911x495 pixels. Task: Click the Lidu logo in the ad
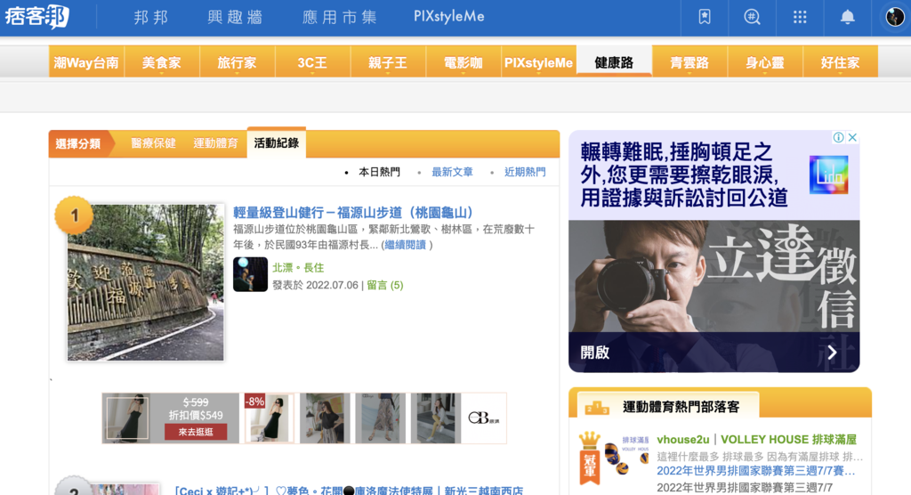pyautogui.click(x=828, y=174)
